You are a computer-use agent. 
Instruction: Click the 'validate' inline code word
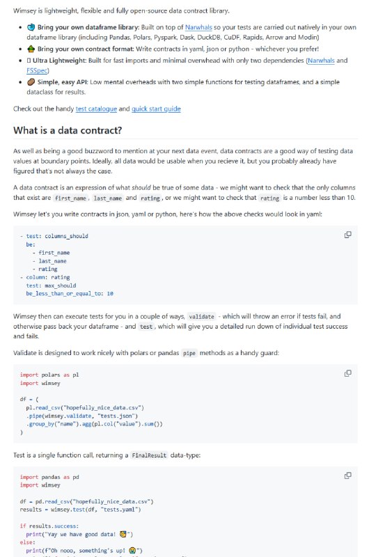[201, 317]
